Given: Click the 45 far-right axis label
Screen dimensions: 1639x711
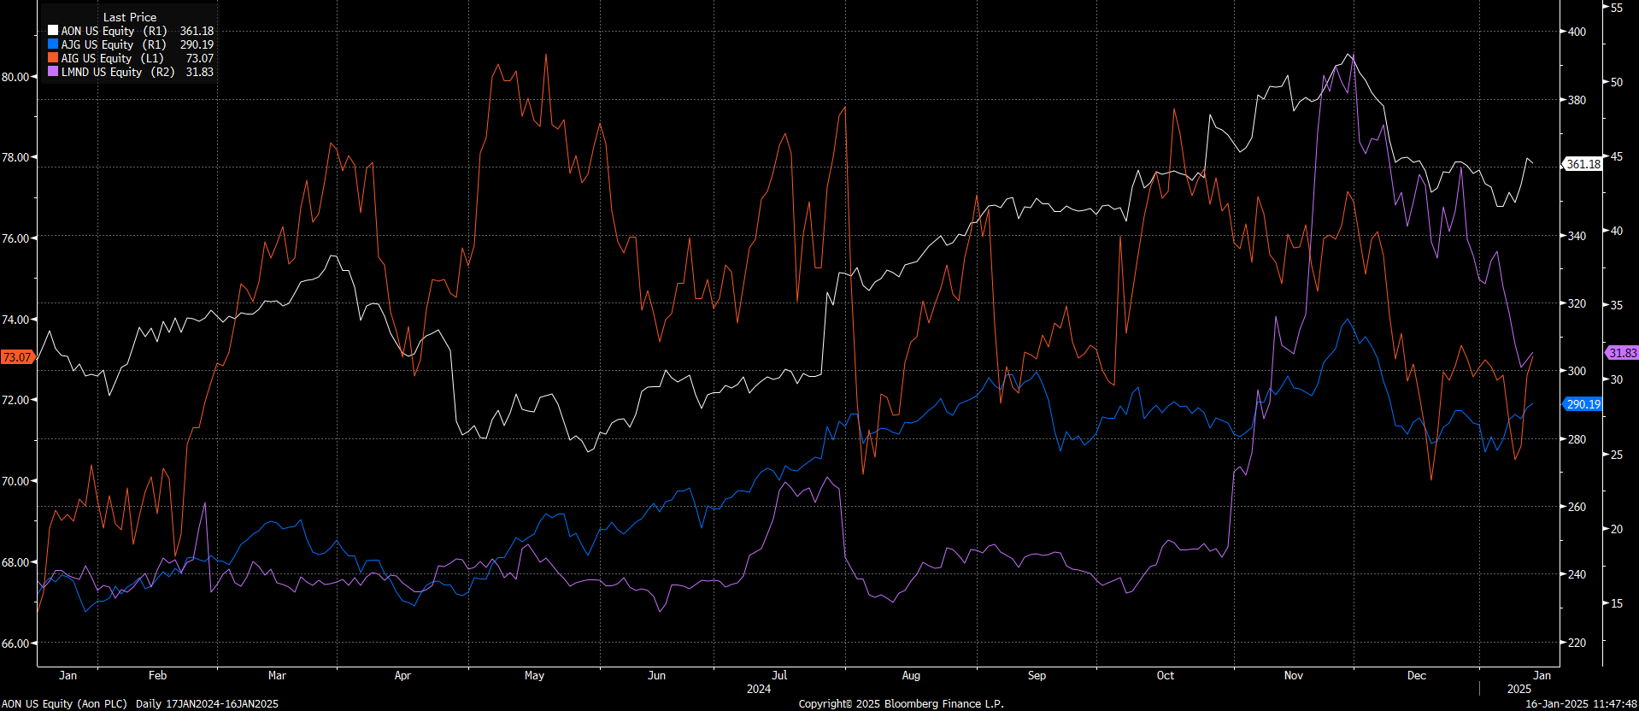Looking at the screenshot, I should 1617,157.
